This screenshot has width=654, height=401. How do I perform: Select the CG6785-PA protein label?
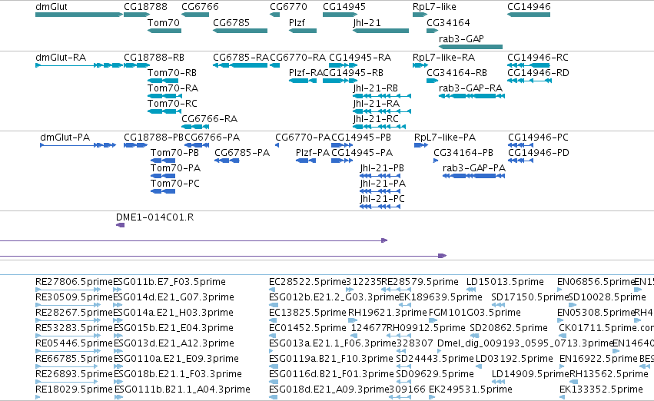242,153
